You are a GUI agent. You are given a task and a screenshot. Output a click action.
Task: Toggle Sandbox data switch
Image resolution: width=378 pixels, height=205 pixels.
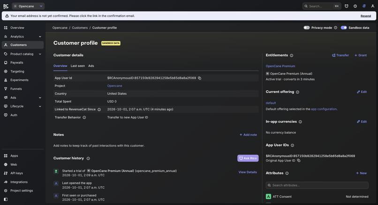click(x=344, y=28)
